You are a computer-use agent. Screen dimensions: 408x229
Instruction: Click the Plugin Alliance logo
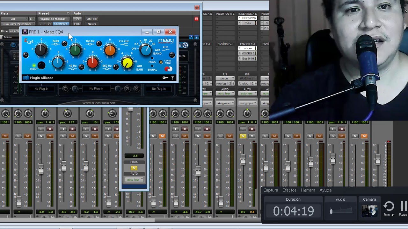(x=38, y=78)
